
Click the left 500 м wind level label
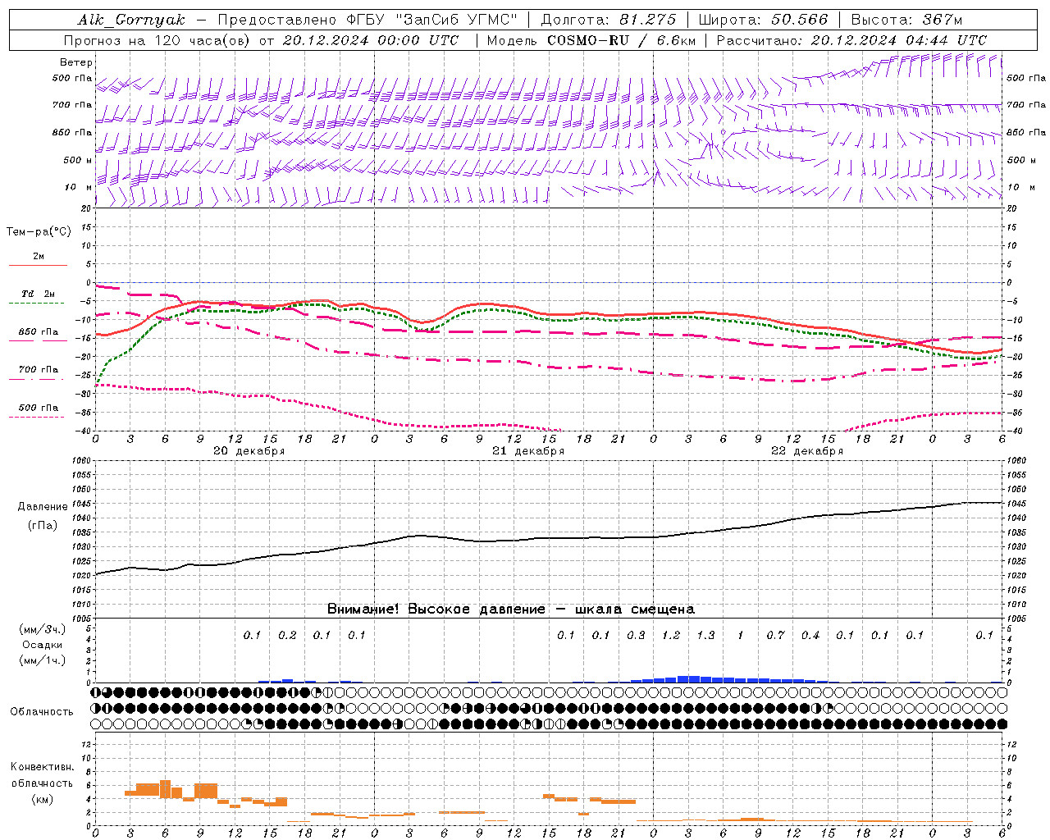tap(78, 161)
